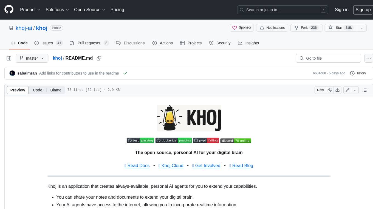View commit check status checkmark
This screenshot has width=373, height=209.
point(125,73)
